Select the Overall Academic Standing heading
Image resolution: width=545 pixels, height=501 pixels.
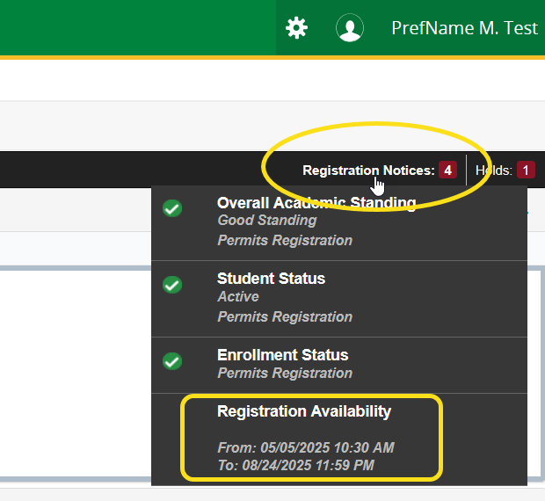316,203
